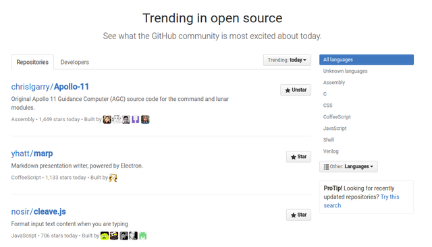This screenshot has width=432, height=247.
Task: Click second contributor avatar for Apollo-11
Action: click(x=117, y=120)
